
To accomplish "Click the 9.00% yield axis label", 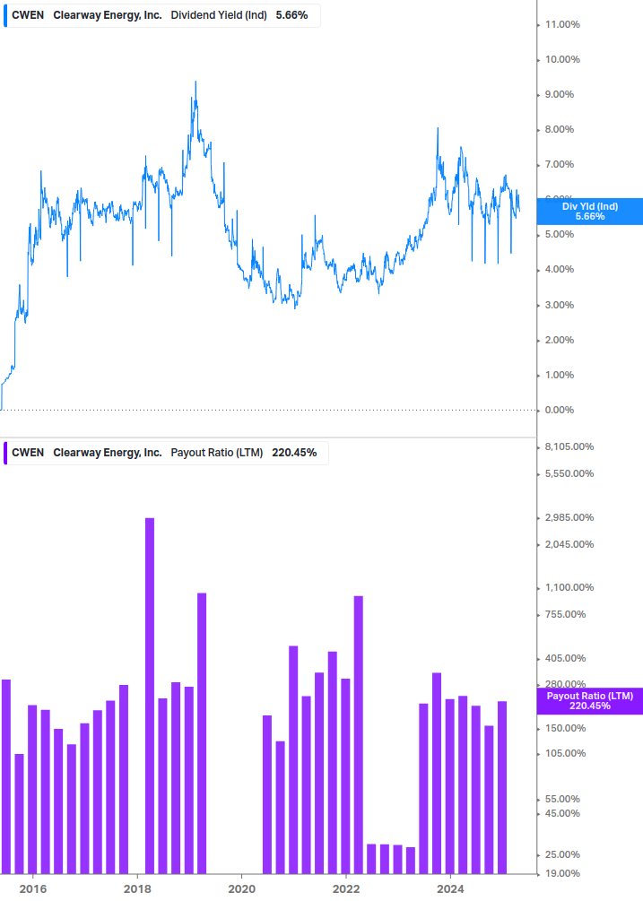I will point(559,94).
